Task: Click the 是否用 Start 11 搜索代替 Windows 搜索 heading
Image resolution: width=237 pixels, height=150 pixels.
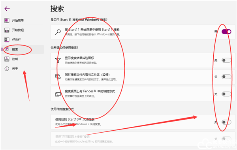Action: 79,20
